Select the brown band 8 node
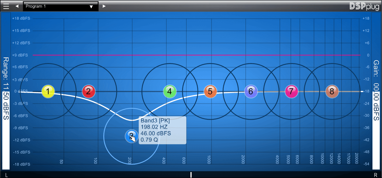 (x=332, y=92)
